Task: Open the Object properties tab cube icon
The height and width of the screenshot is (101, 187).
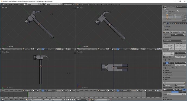Action: (176, 23)
